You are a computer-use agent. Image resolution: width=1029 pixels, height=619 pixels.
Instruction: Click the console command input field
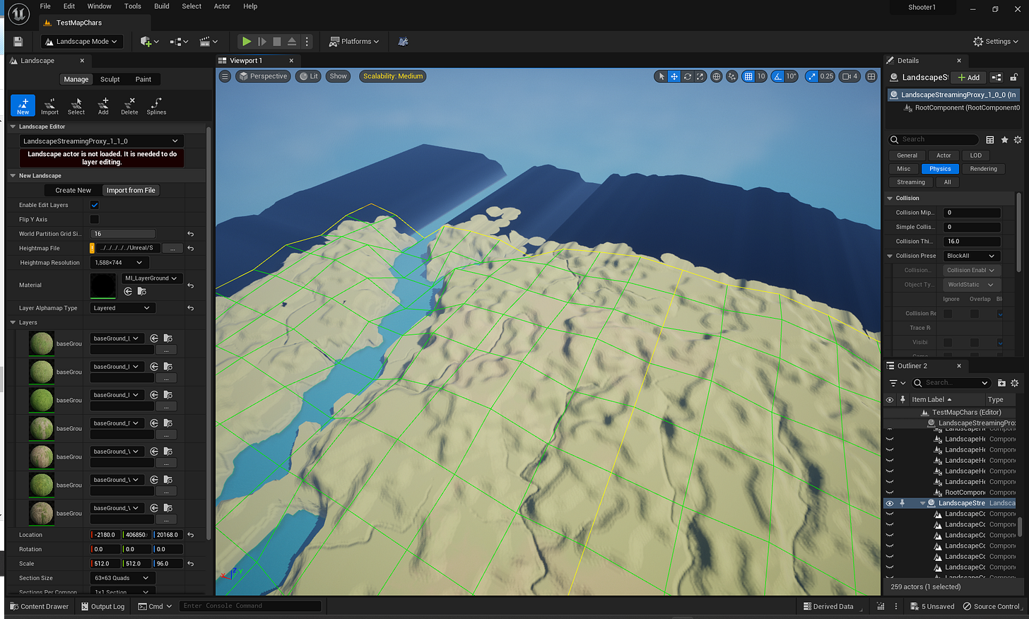[250, 606]
